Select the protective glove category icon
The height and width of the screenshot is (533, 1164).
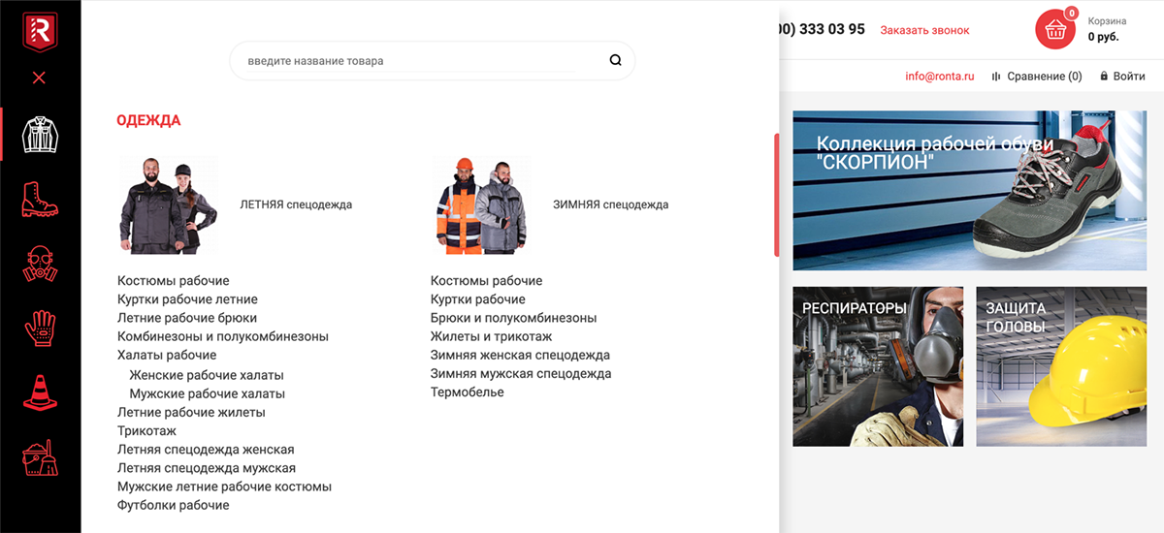click(x=40, y=328)
